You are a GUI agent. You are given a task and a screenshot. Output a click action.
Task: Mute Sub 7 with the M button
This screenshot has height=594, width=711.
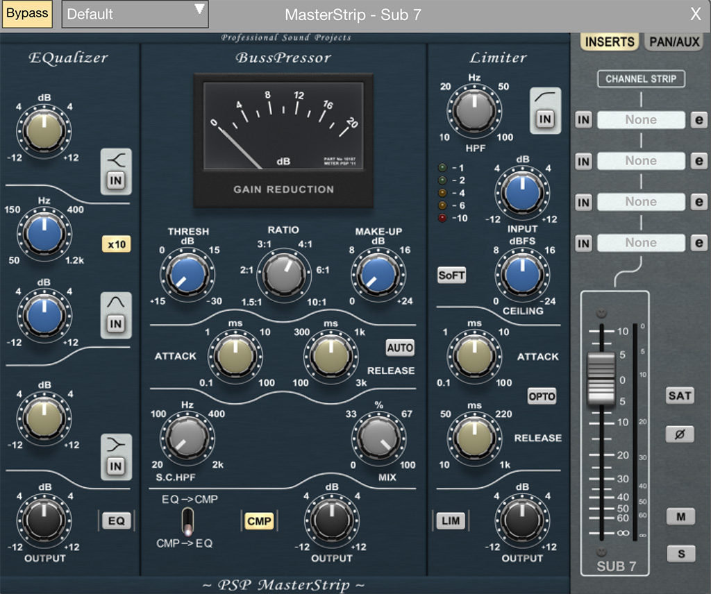pyautogui.click(x=680, y=516)
